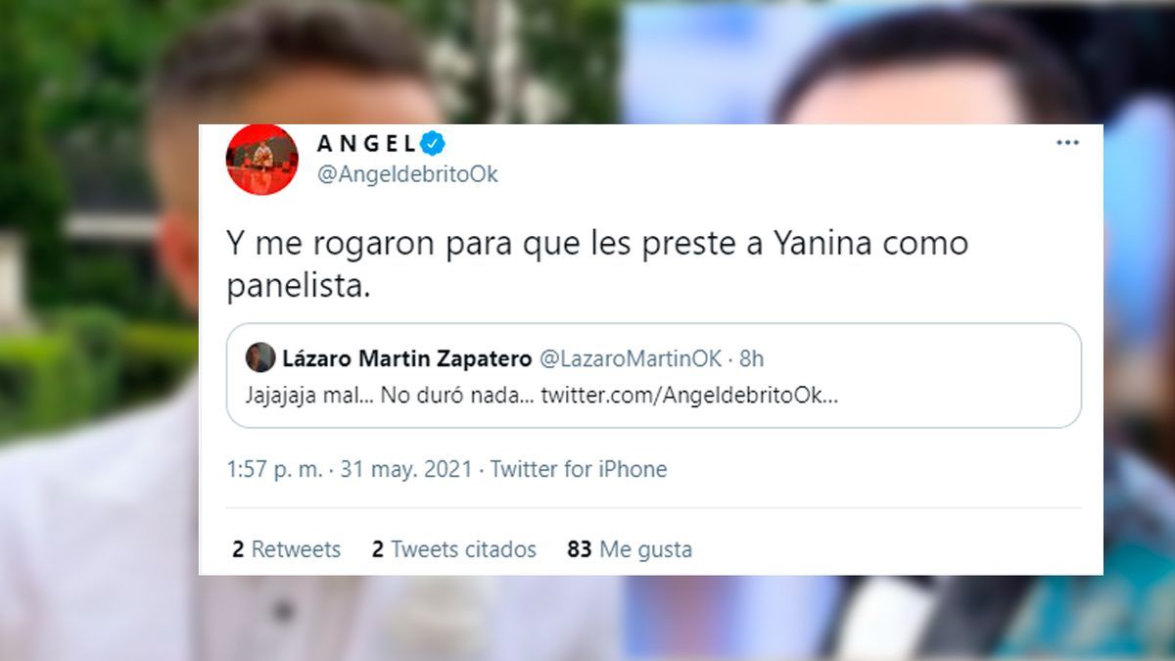
Task: Click the 1:57 p. m. time stamp
Action: (x=275, y=470)
